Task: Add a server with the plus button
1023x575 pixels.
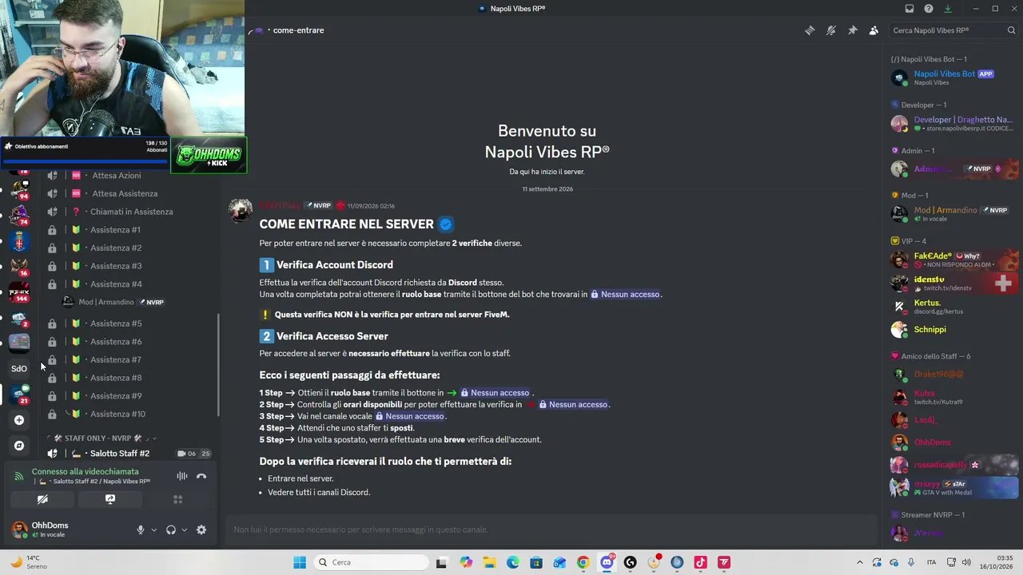Action: (x=19, y=420)
